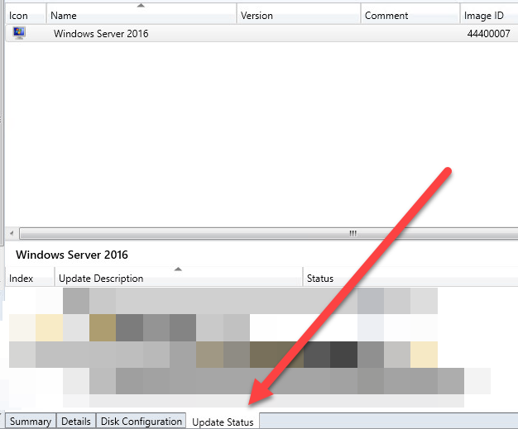Click Image ID value 44400007
This screenshot has width=518, height=429.
tap(488, 34)
